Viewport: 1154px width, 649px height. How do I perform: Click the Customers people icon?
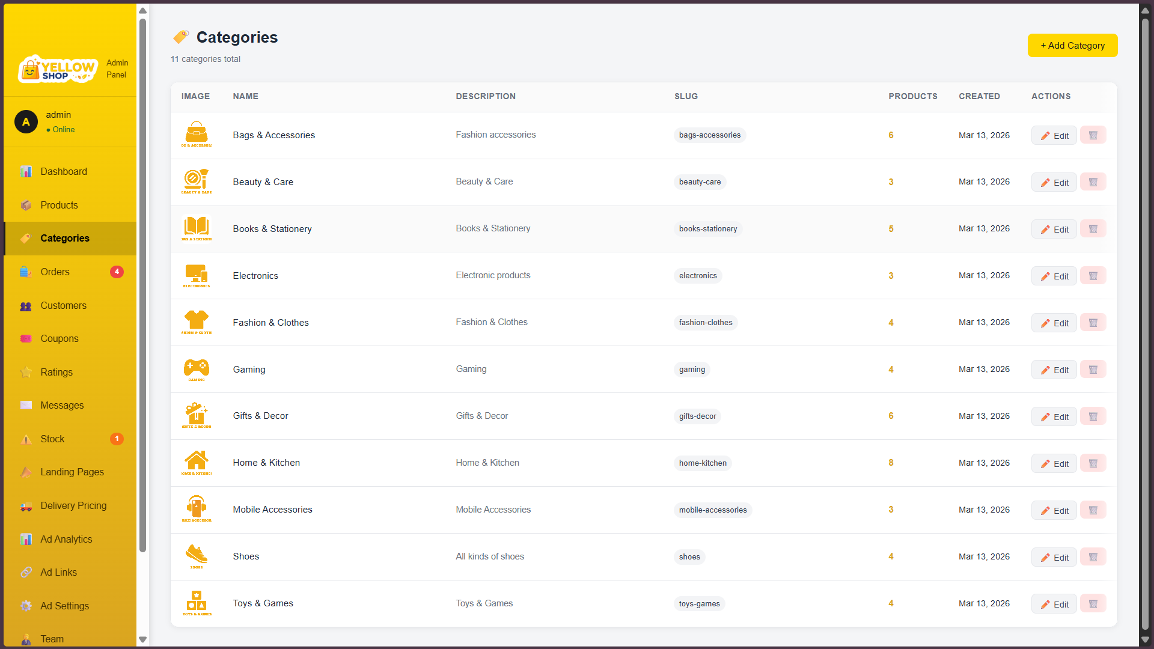click(26, 306)
